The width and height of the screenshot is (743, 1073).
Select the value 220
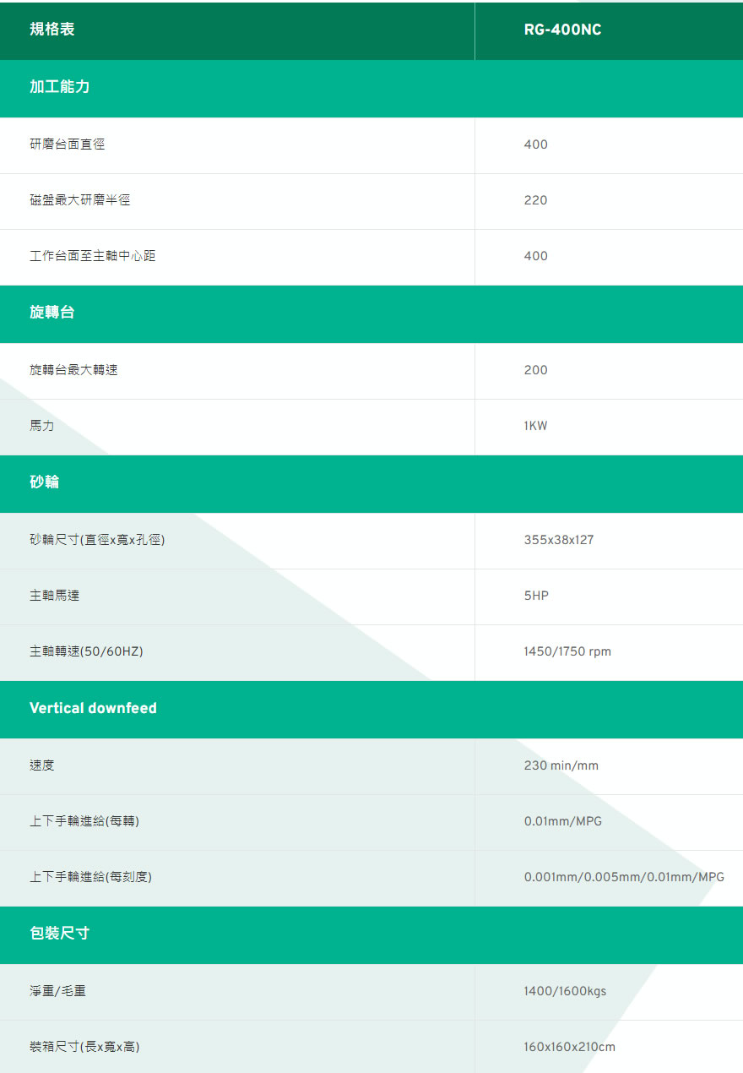coord(535,200)
